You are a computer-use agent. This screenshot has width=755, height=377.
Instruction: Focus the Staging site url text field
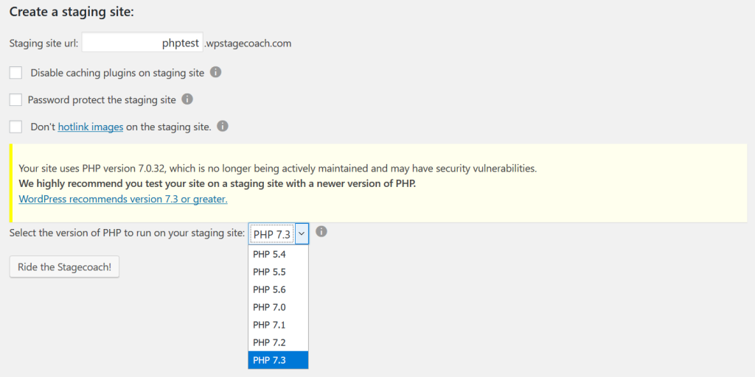(142, 42)
